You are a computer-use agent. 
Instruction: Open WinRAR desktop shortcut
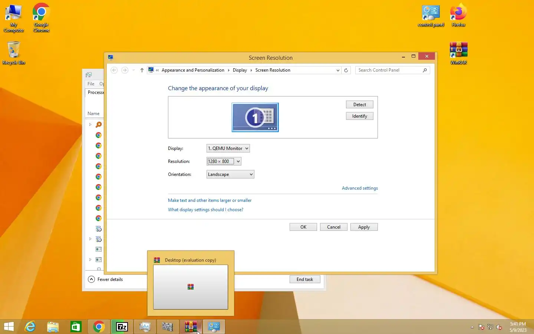(458, 53)
